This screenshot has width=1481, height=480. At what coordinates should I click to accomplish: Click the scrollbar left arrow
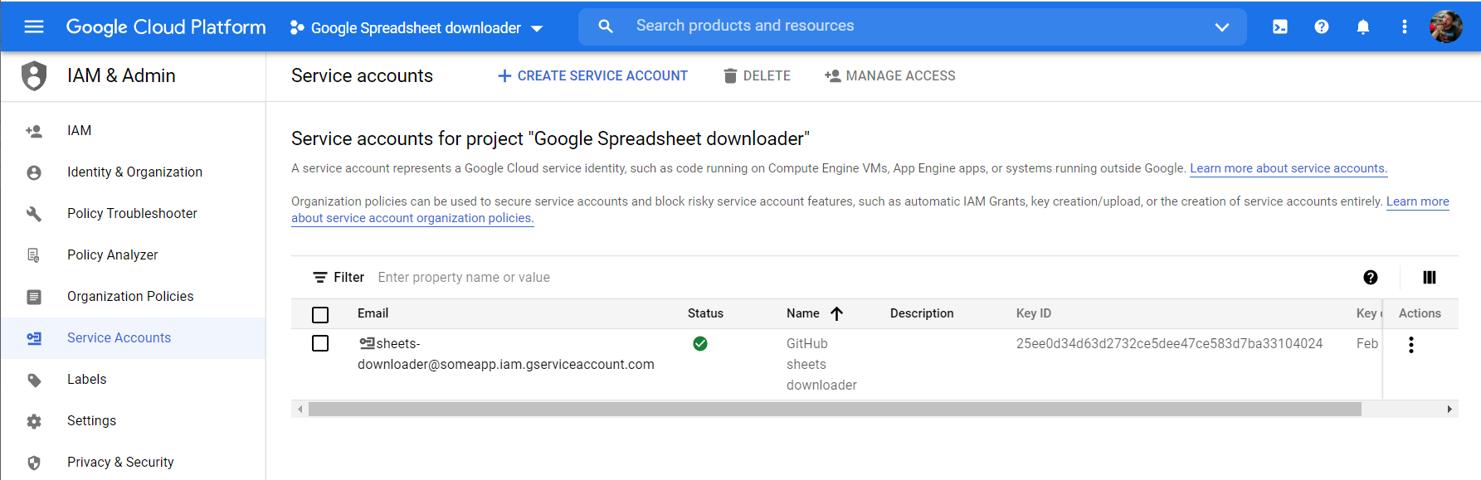point(300,409)
